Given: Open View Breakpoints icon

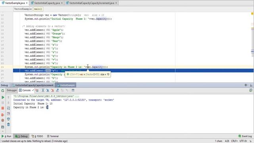Looking at the screenshot, I should pos(3,115).
